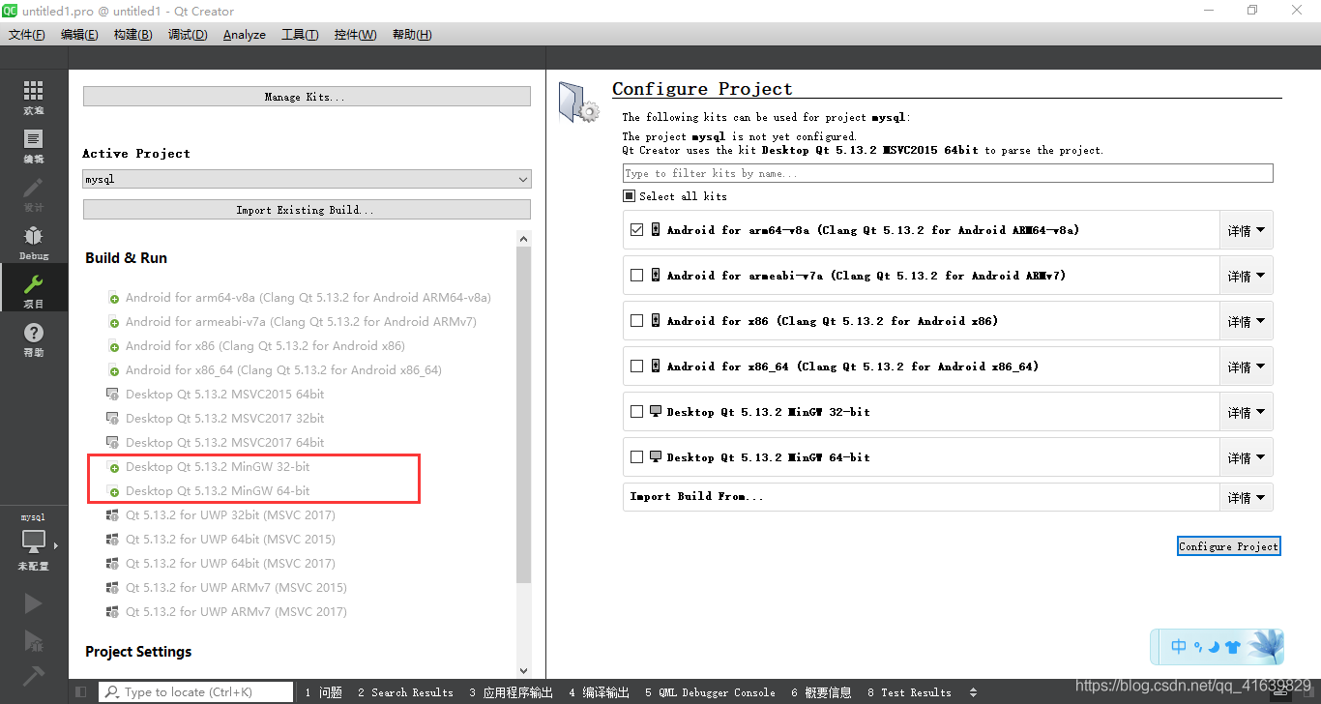Open the Design mode pencil icon

[x=34, y=194]
